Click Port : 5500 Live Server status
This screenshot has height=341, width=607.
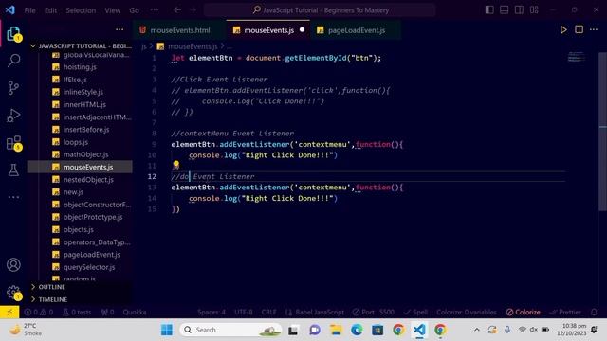pyautogui.click(x=373, y=312)
